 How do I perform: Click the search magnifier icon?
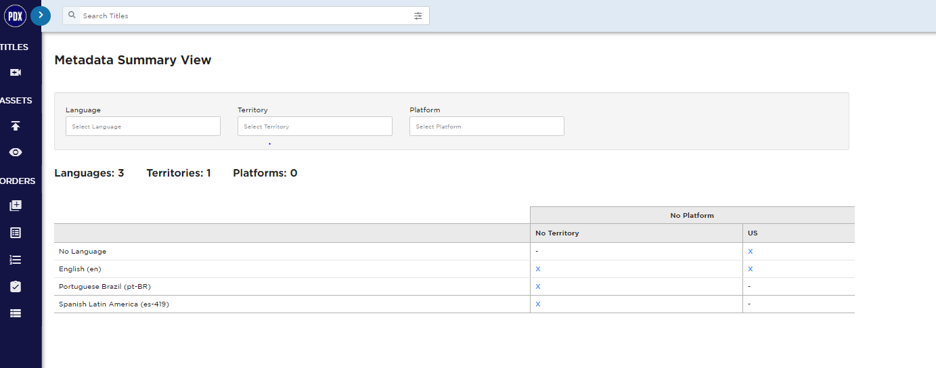coord(72,15)
